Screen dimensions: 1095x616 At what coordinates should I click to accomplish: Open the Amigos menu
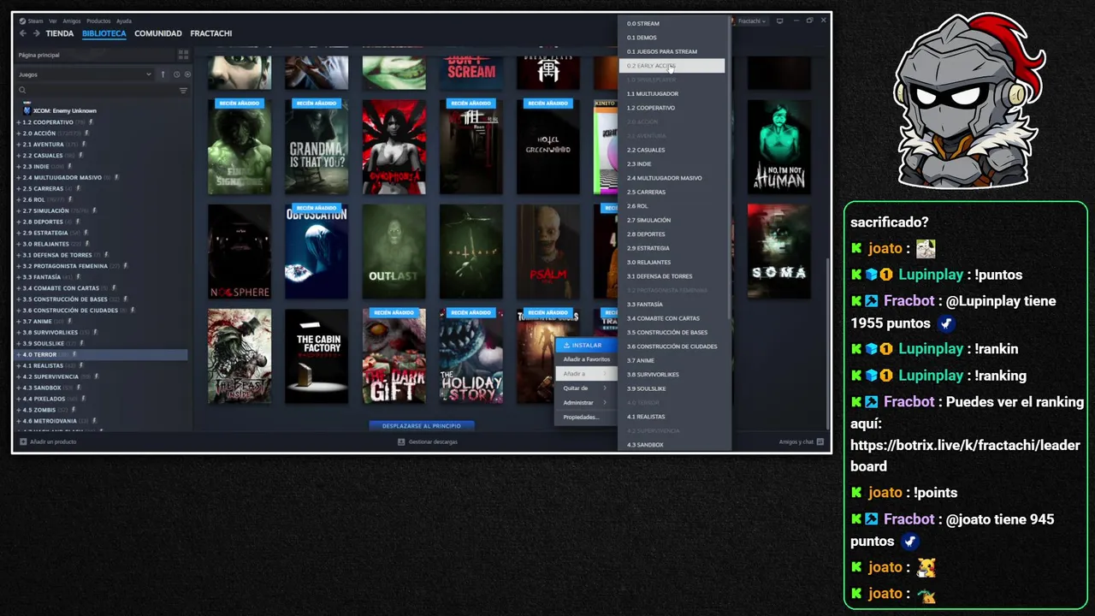click(72, 21)
